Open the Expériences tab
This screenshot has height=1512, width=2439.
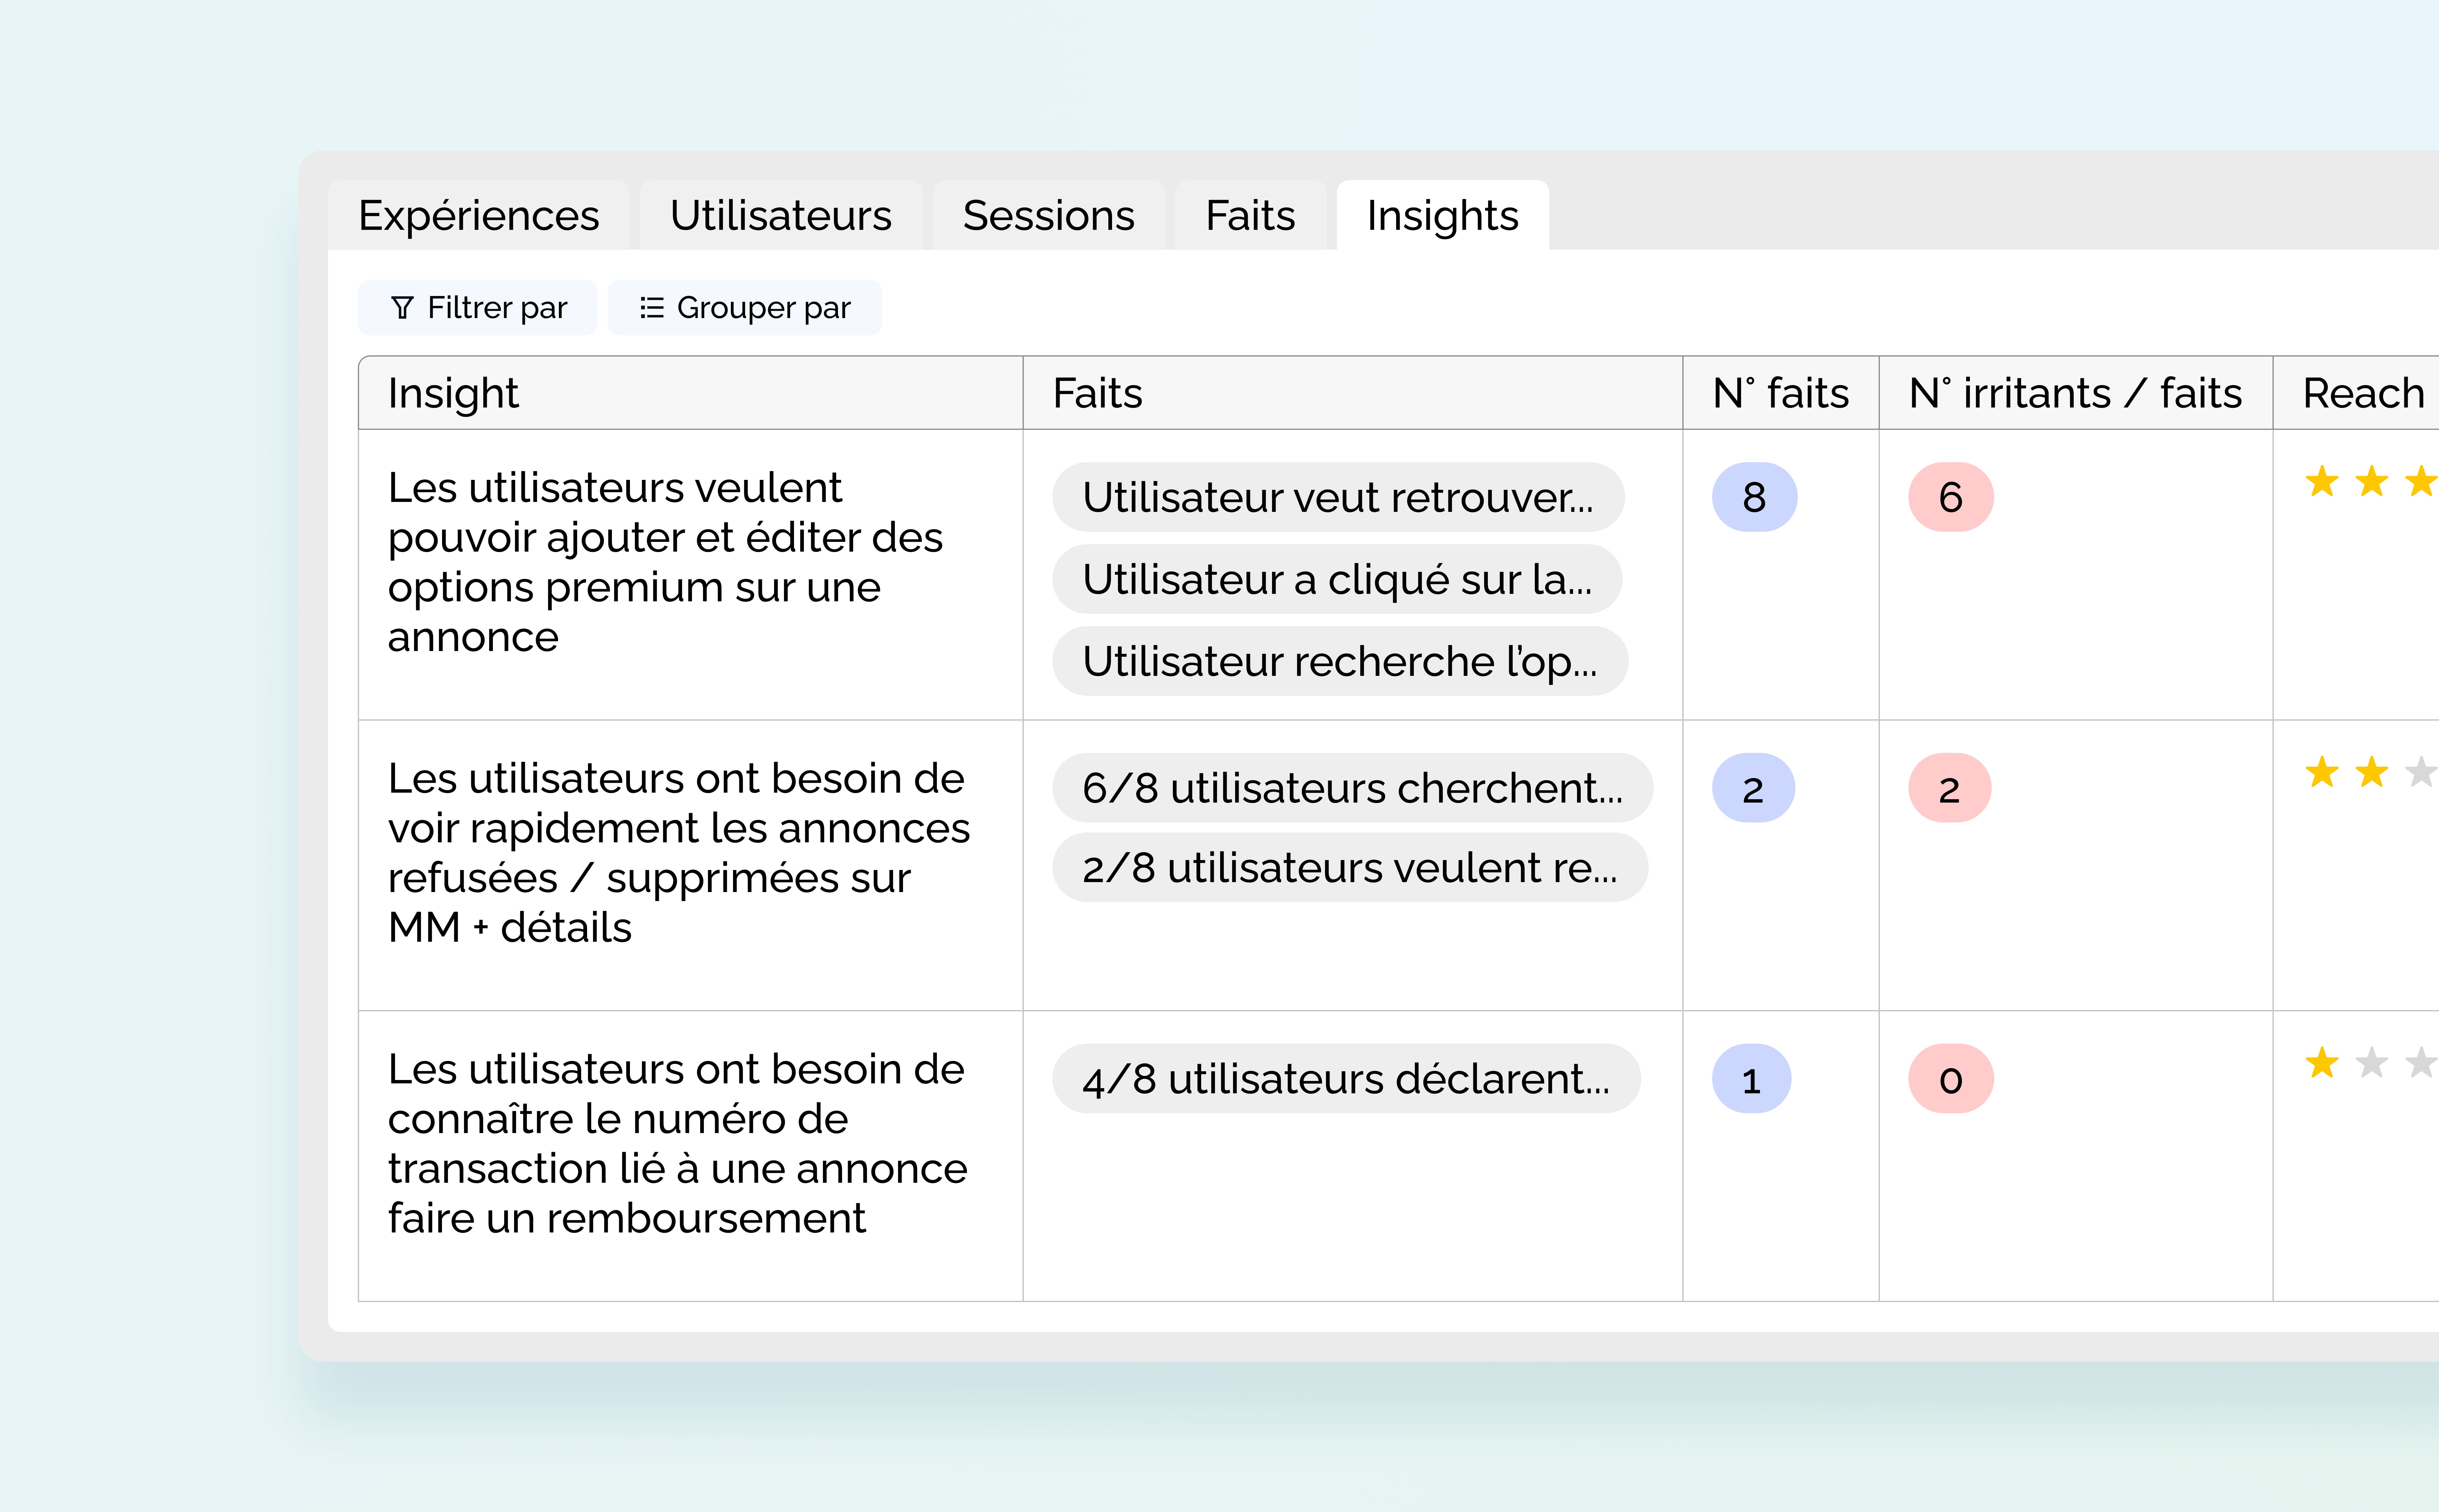479,215
